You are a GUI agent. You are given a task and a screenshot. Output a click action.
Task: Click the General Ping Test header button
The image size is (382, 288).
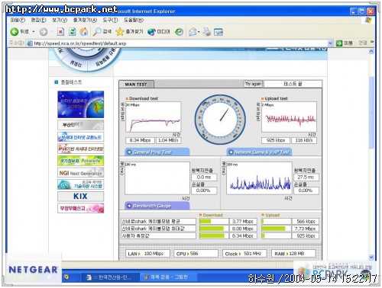coord(157,152)
